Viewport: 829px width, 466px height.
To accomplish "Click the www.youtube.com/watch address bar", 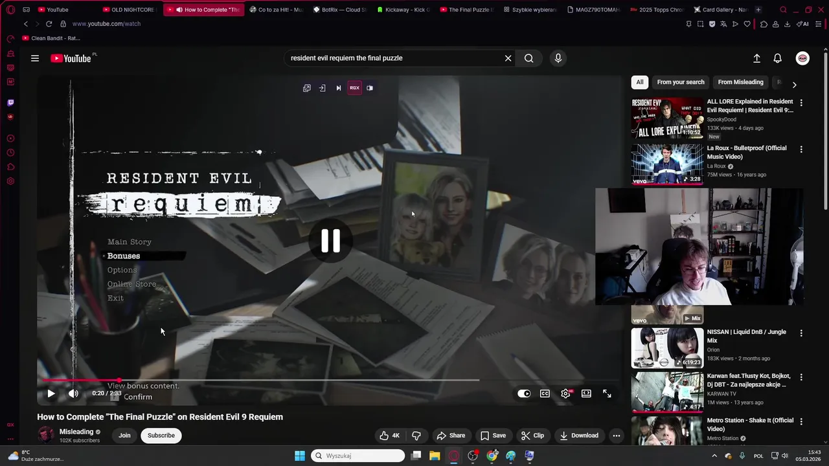I will pyautogui.click(x=106, y=24).
